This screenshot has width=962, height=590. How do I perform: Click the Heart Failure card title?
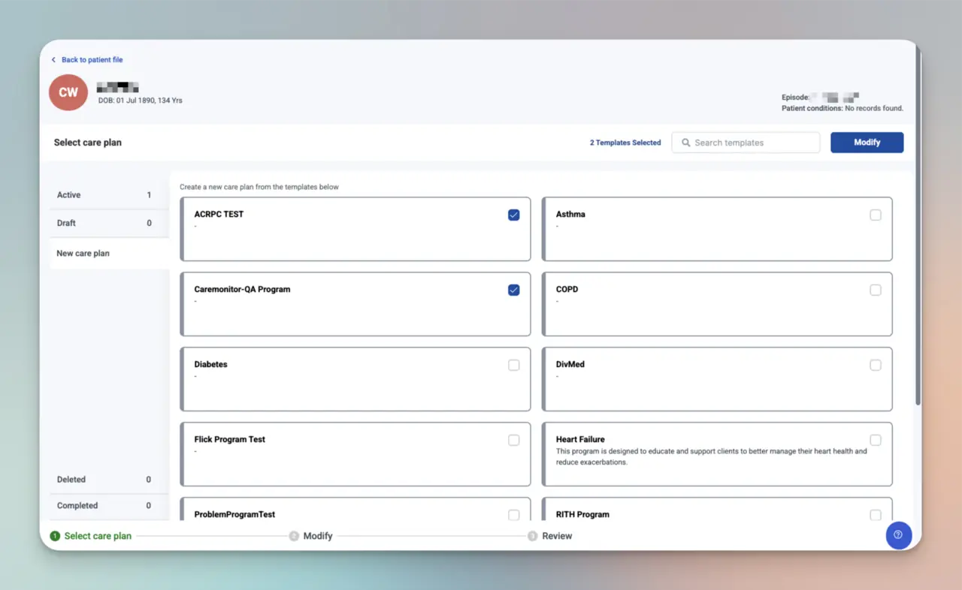(580, 439)
